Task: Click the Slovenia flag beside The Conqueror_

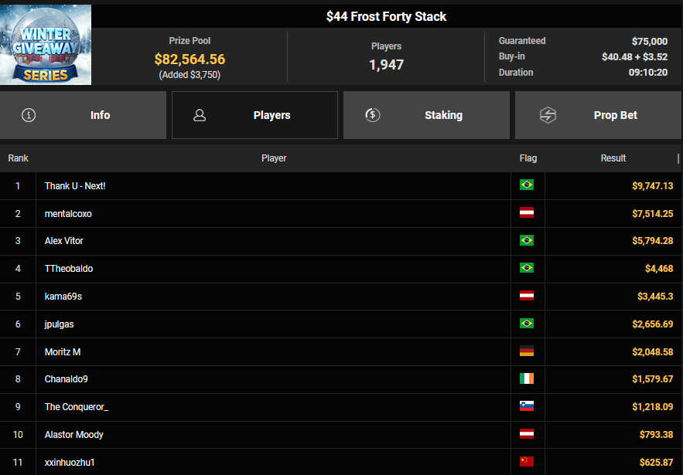Action: click(x=527, y=406)
